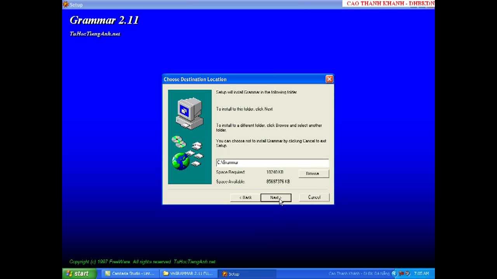Viewport: 497px width, 279px height.
Task: Click the Next button in the dialog
Action: tap(276, 198)
